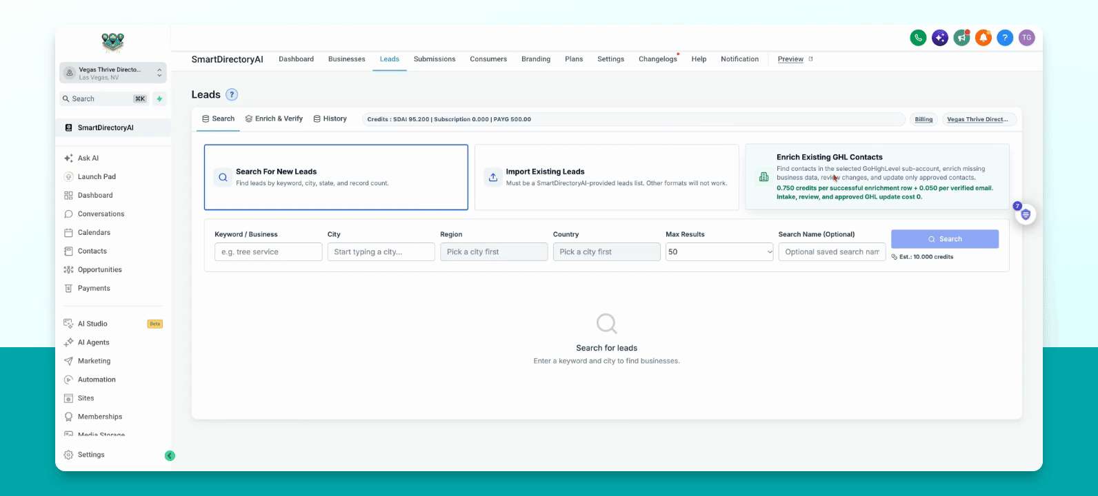Open Vegas Thrive Direct sub-account selector
The image size is (1098, 496).
click(x=979, y=119)
